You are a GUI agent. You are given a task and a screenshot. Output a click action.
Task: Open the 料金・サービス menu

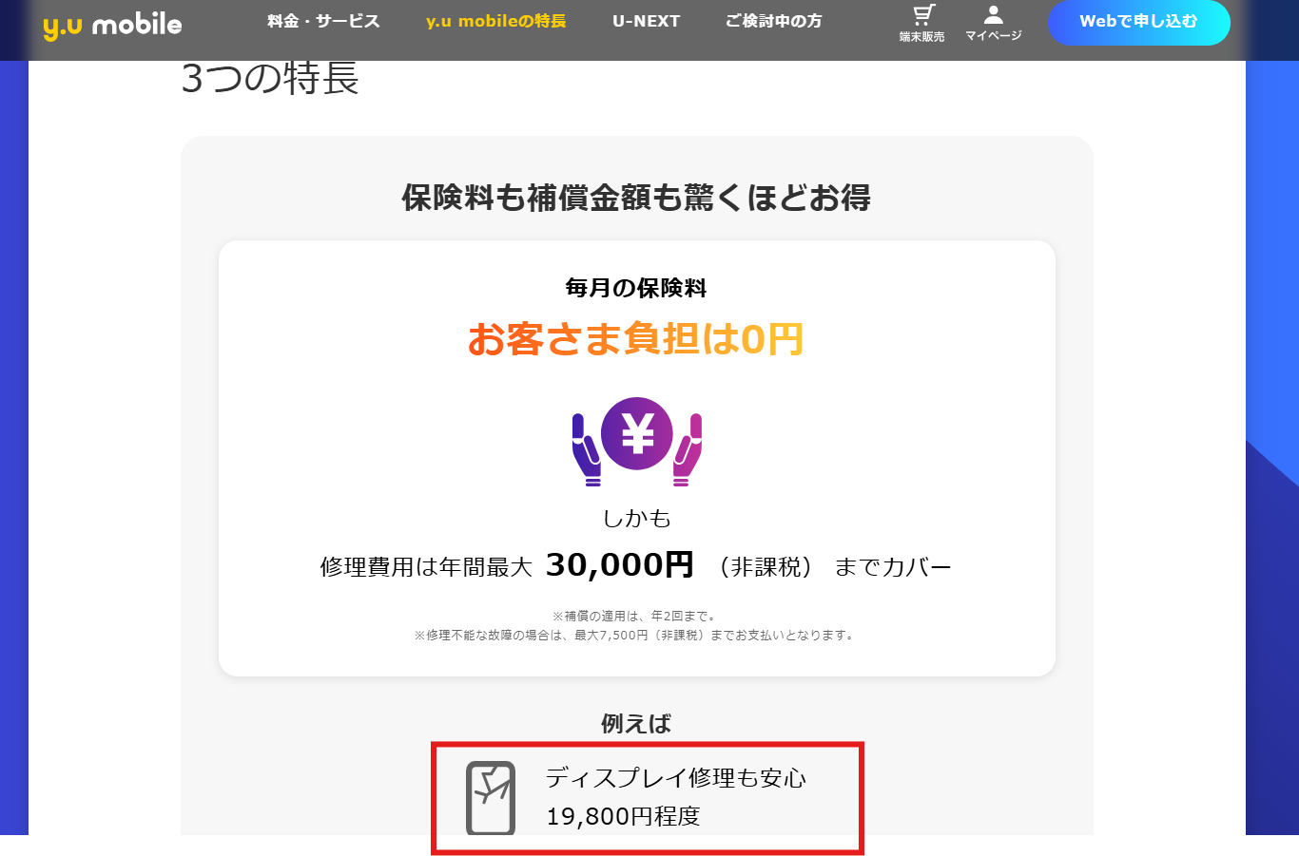(323, 21)
